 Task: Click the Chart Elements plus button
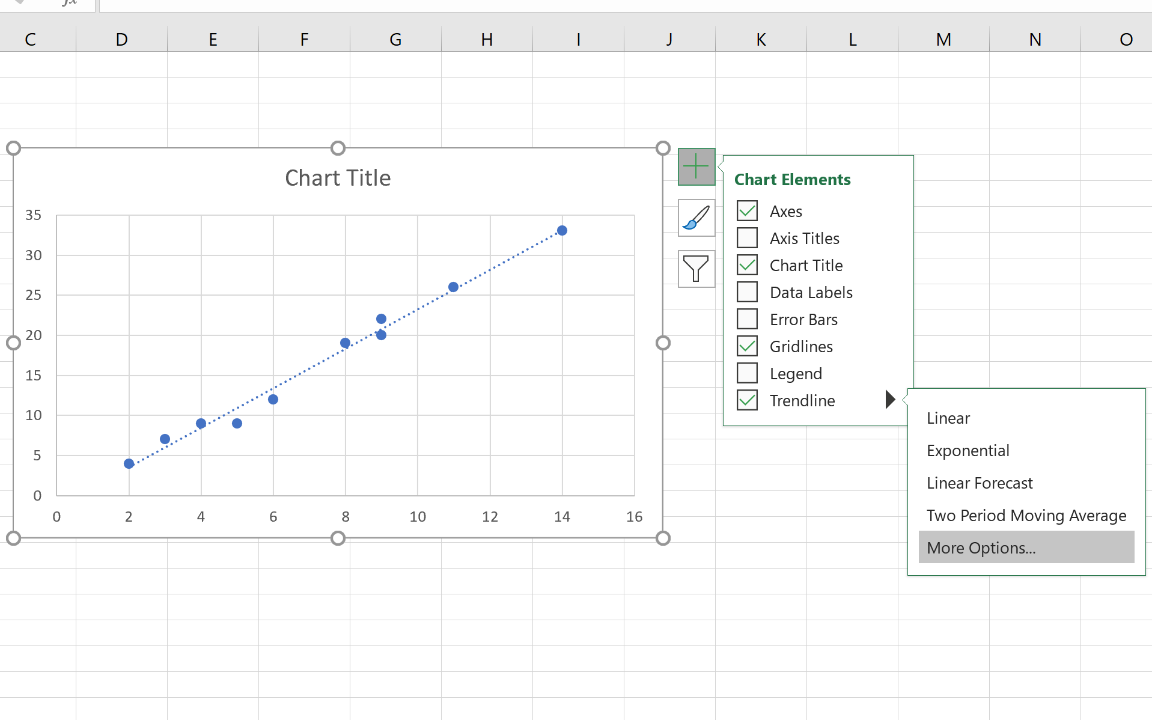click(696, 166)
